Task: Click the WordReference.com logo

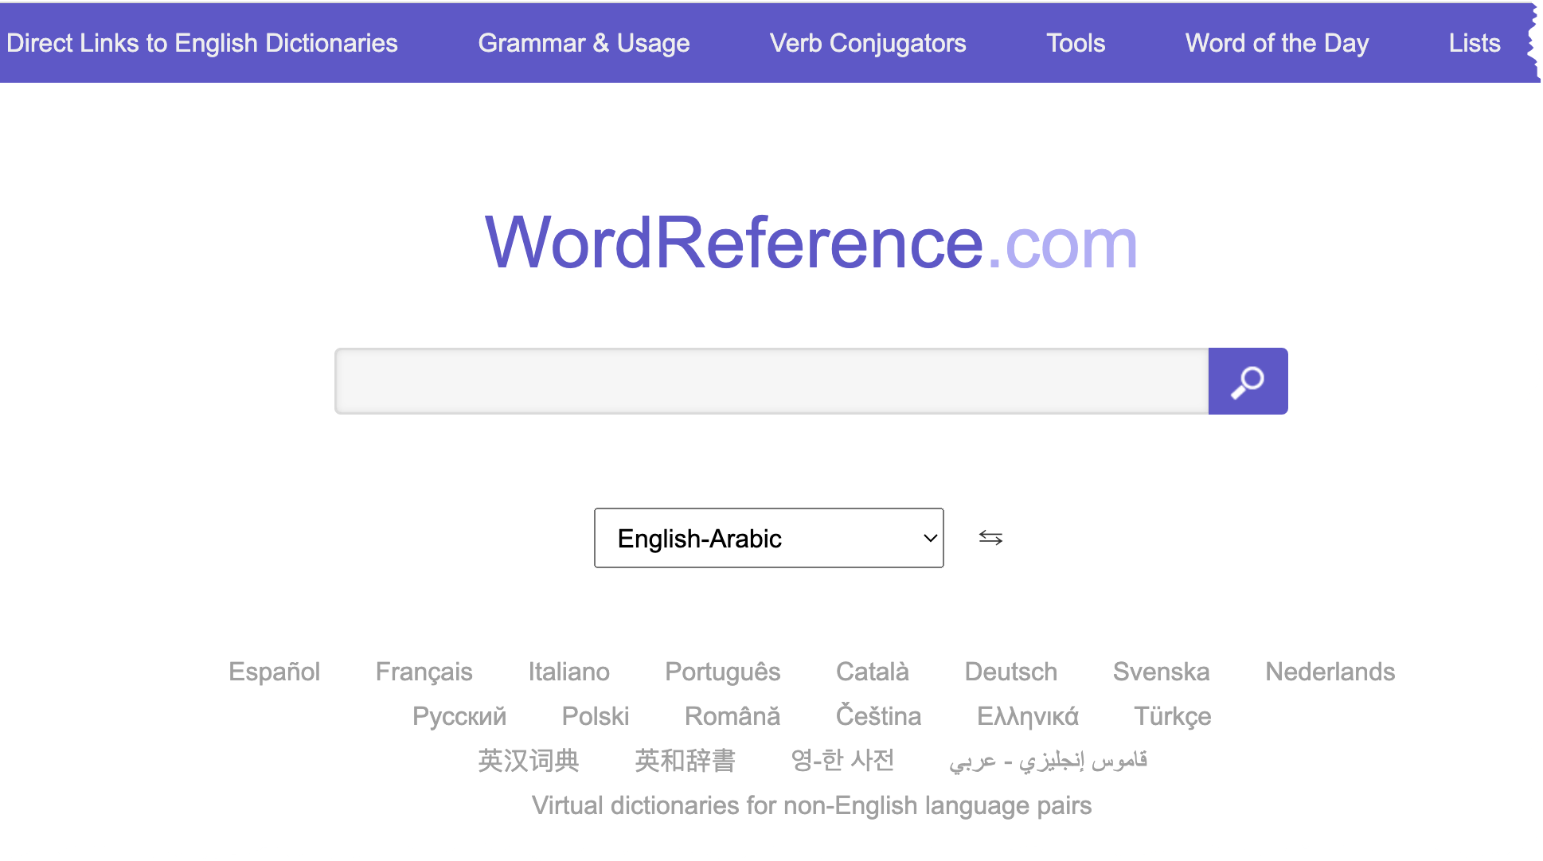Action: pyautogui.click(x=811, y=244)
